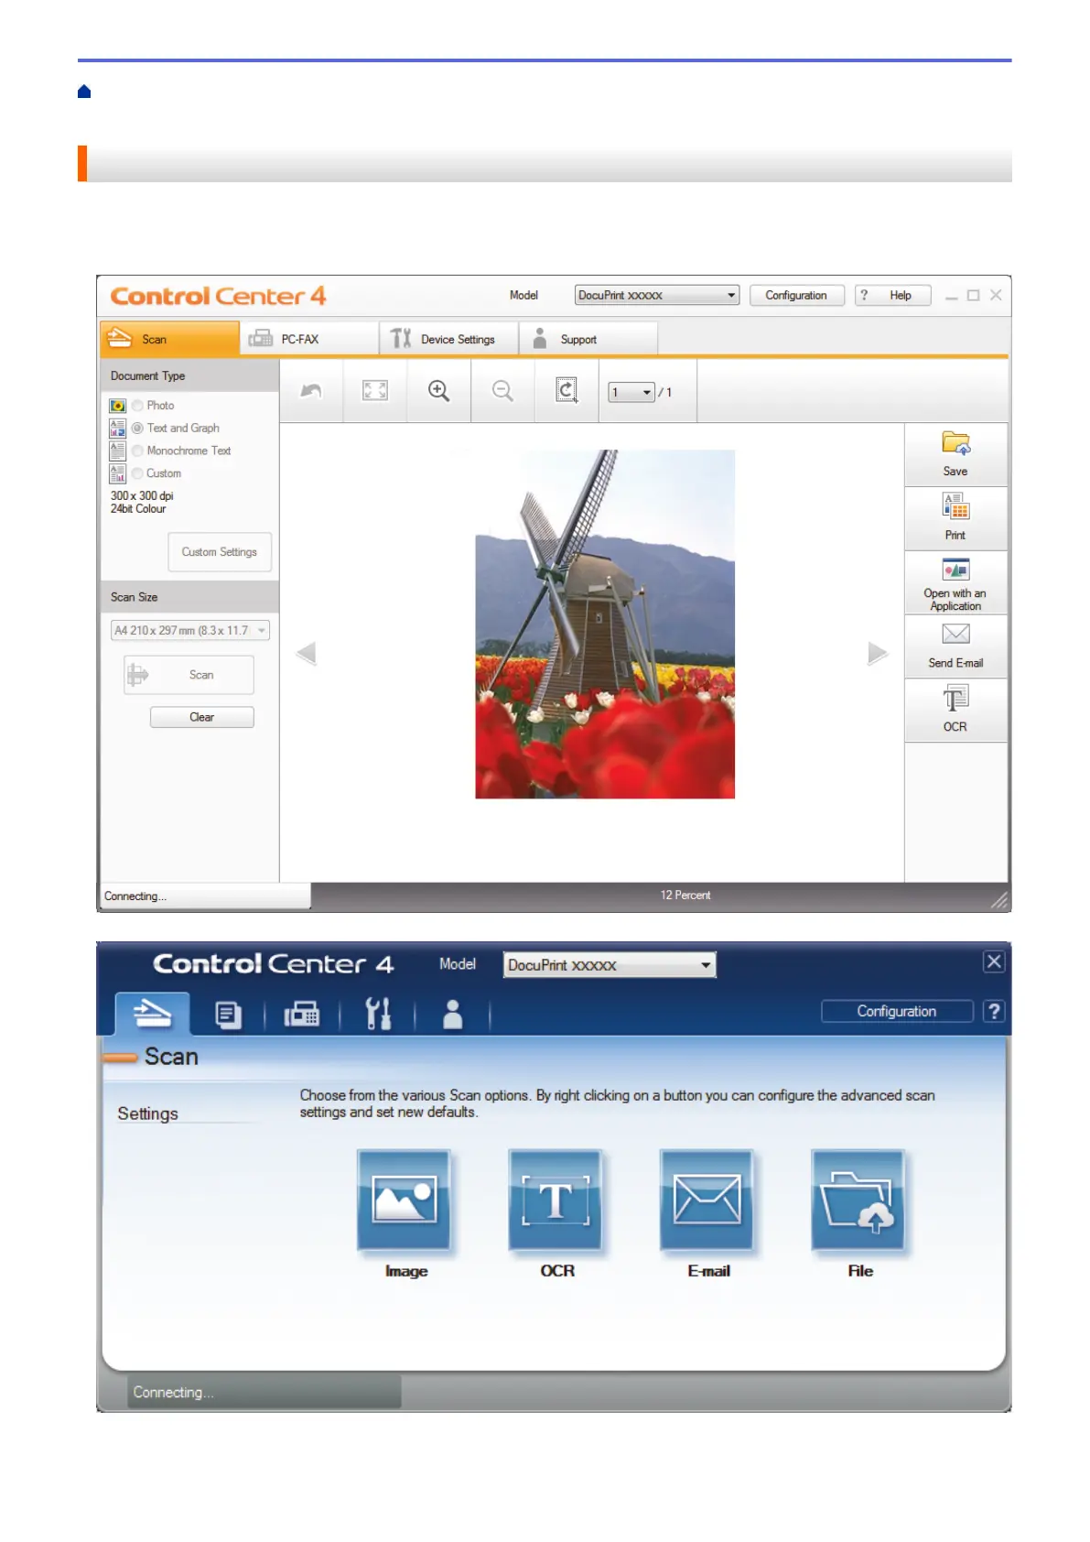Open the person support tab icon
1090x1542 pixels.
452,1015
